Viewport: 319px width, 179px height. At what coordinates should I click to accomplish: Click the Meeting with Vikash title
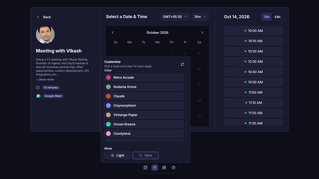pyautogui.click(x=59, y=51)
